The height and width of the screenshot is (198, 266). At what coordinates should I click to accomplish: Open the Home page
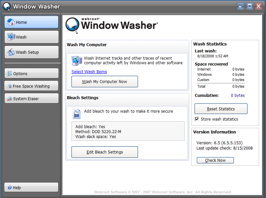point(31,22)
